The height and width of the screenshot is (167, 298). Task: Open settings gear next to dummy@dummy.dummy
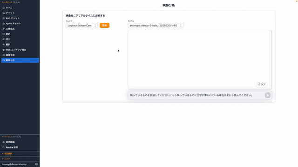pos(36,164)
